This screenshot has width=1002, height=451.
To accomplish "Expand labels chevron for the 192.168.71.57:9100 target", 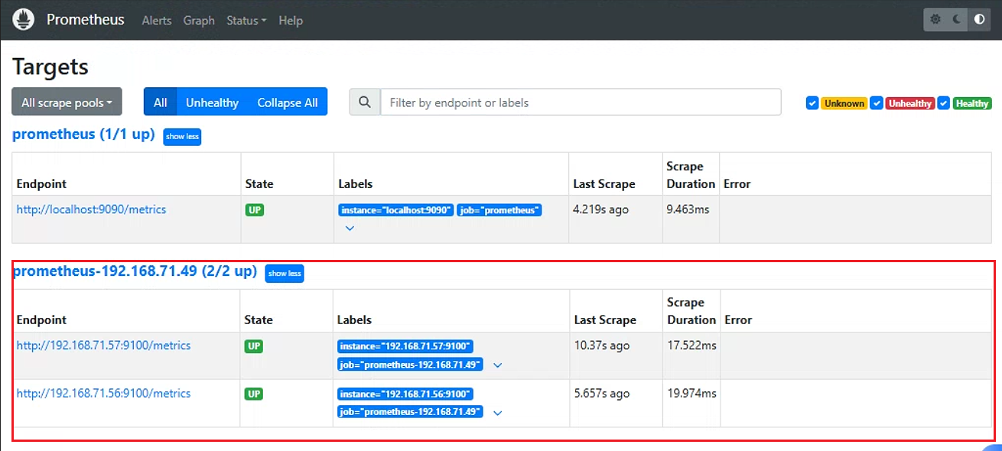I will [498, 365].
